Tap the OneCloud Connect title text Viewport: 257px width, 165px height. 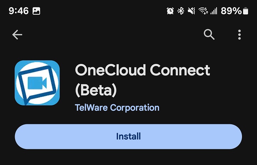[142, 70]
